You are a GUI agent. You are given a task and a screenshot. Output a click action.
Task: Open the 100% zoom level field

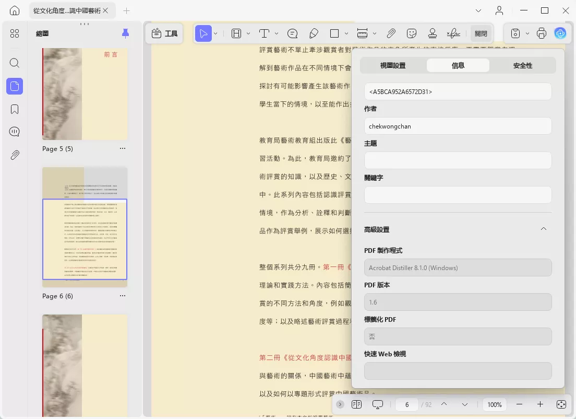point(495,404)
